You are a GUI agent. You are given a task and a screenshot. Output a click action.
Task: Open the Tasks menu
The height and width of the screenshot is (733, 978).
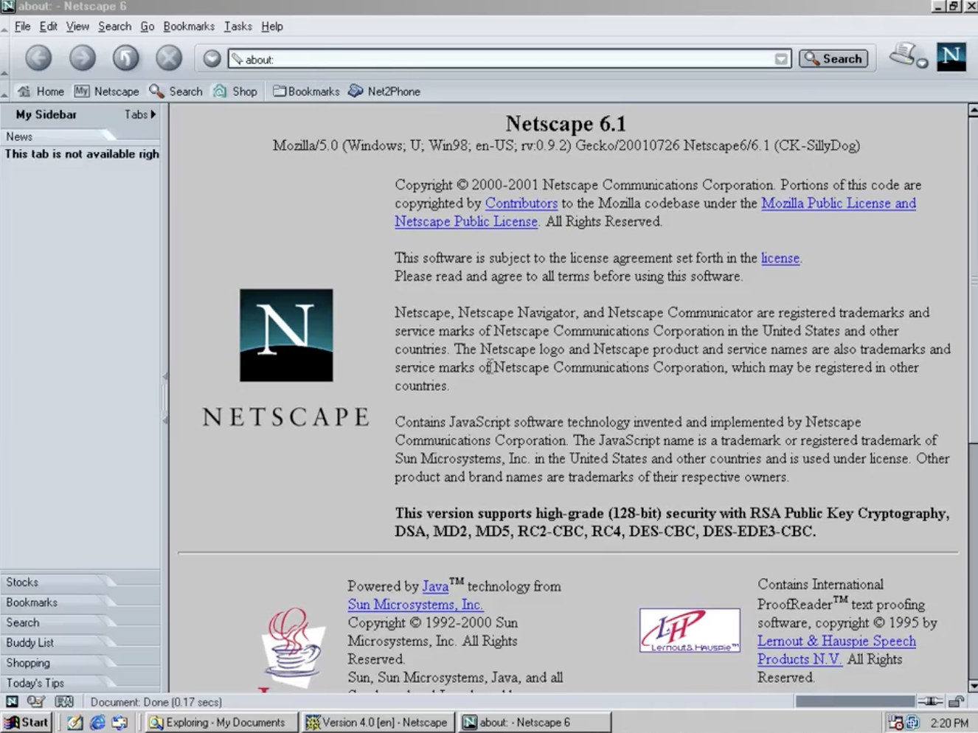click(x=238, y=27)
